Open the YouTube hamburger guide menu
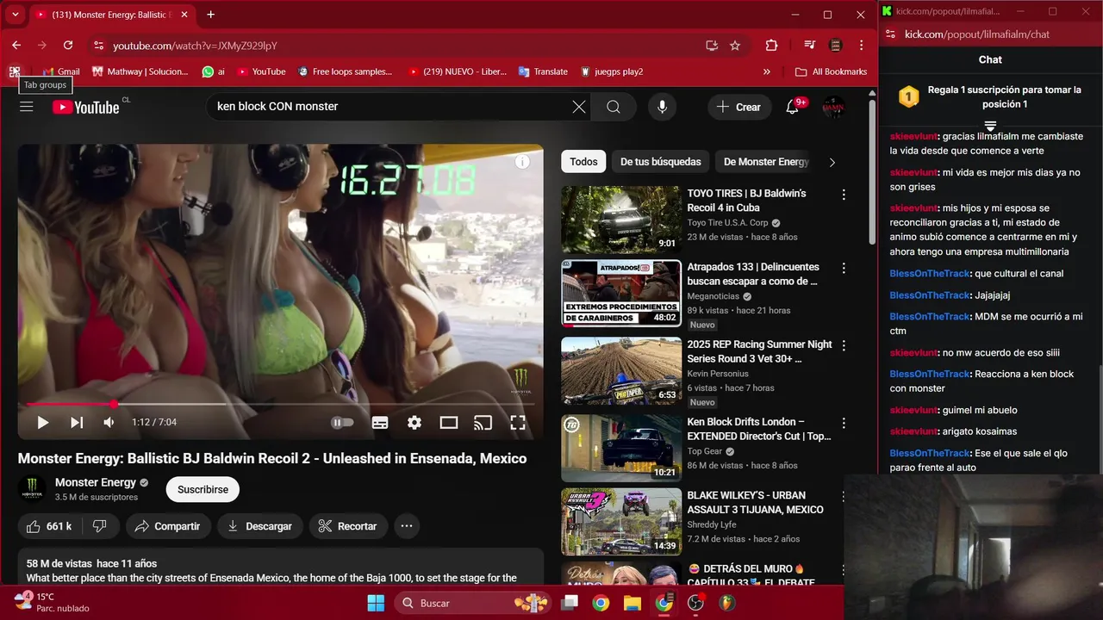The height and width of the screenshot is (620, 1103). 27,107
